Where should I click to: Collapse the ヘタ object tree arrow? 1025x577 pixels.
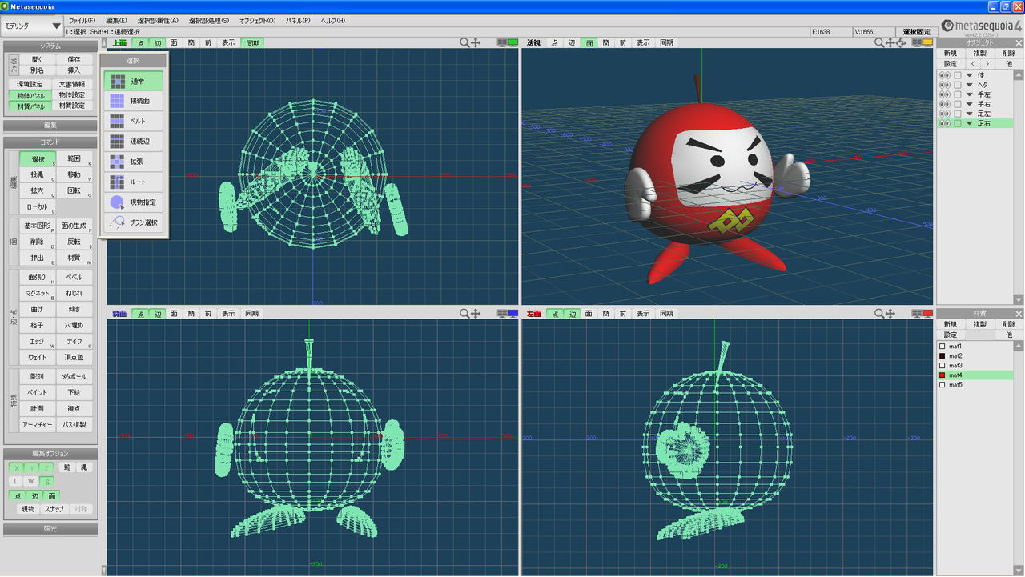969,85
